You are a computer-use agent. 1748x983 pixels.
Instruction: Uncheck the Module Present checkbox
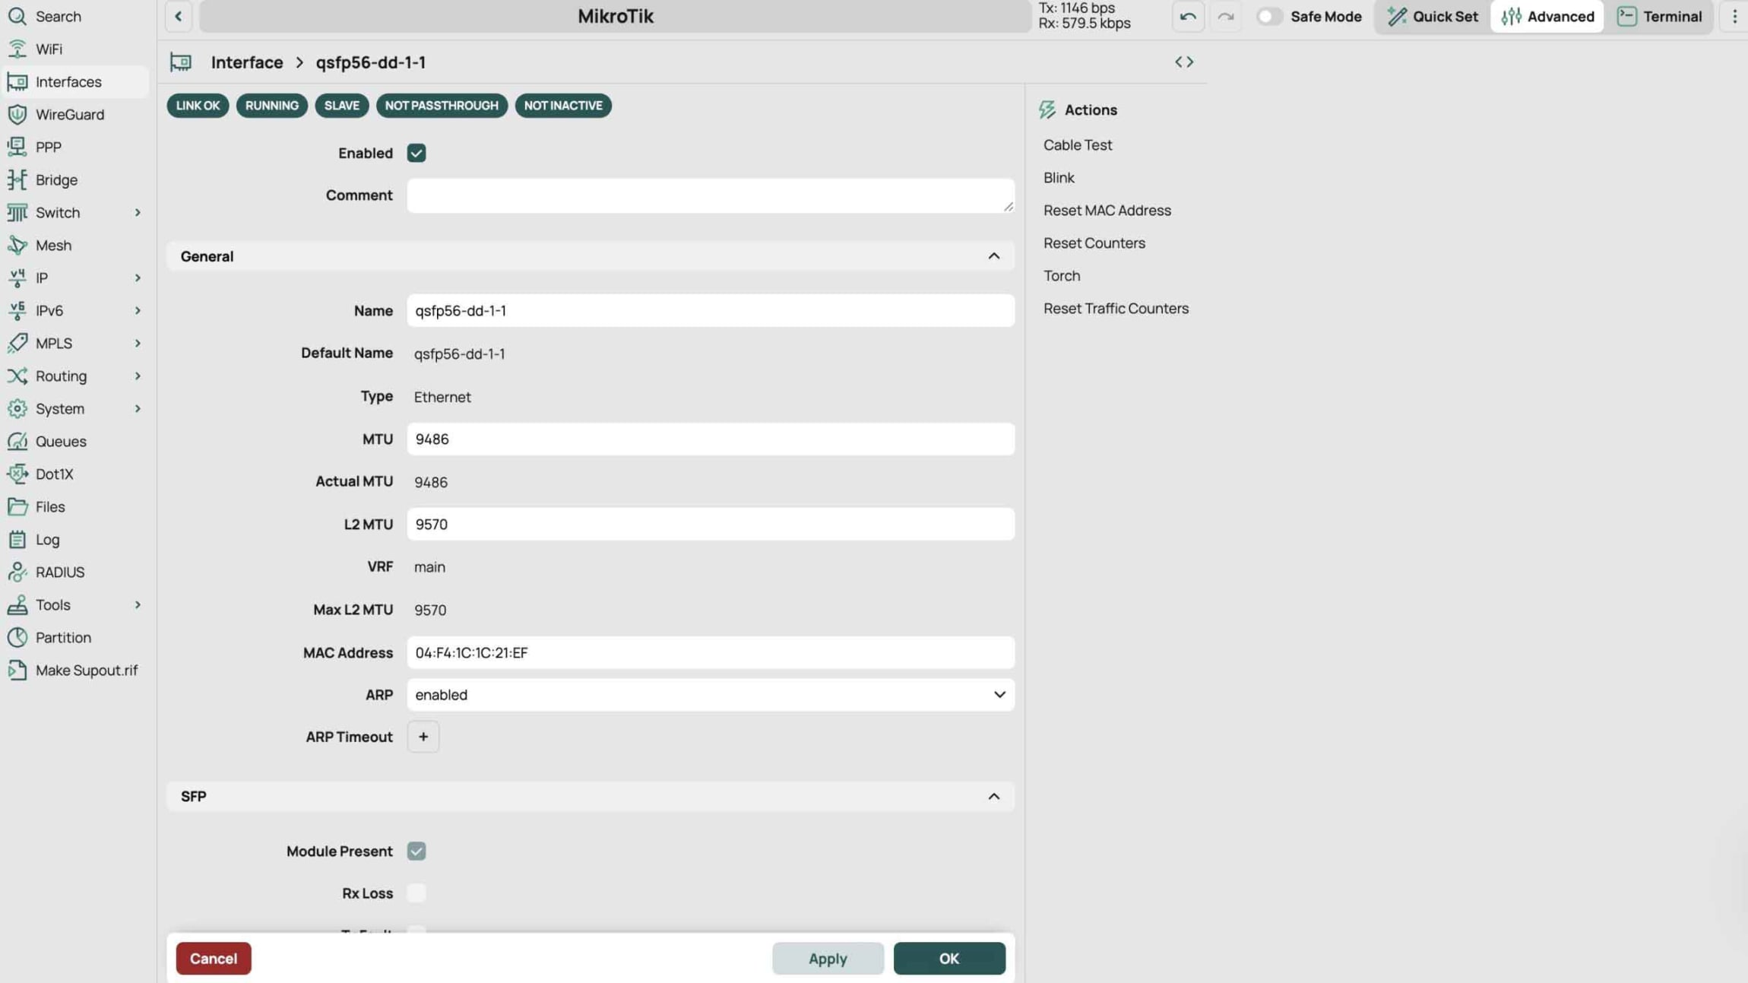tap(416, 851)
